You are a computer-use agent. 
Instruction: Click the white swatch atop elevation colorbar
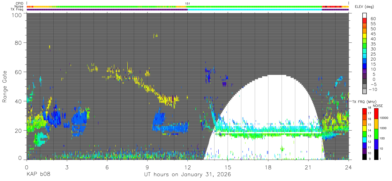coord(365,15)
